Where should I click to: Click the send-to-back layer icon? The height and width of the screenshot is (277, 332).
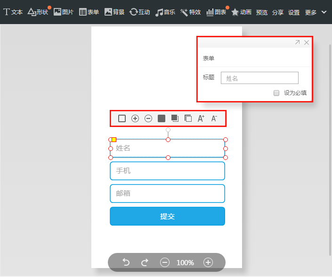(x=188, y=118)
